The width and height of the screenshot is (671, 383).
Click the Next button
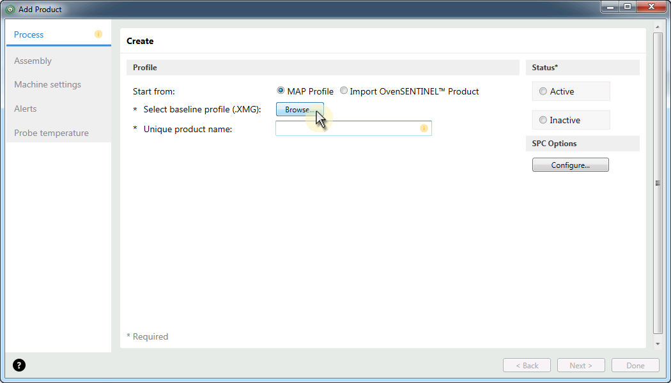[x=581, y=366]
